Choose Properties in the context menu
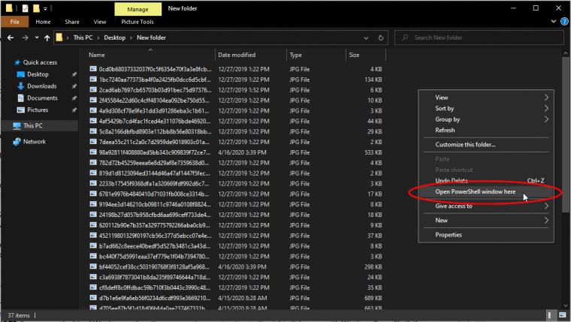 pos(486,235)
